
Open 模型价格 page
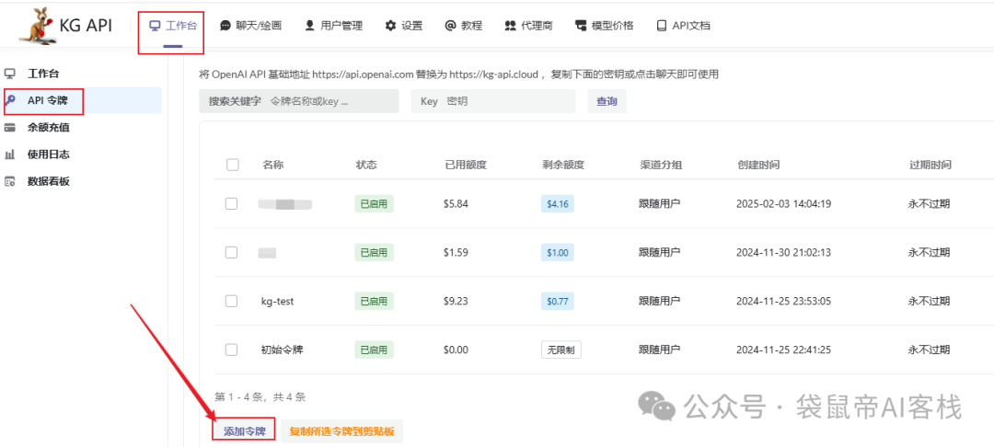click(604, 26)
